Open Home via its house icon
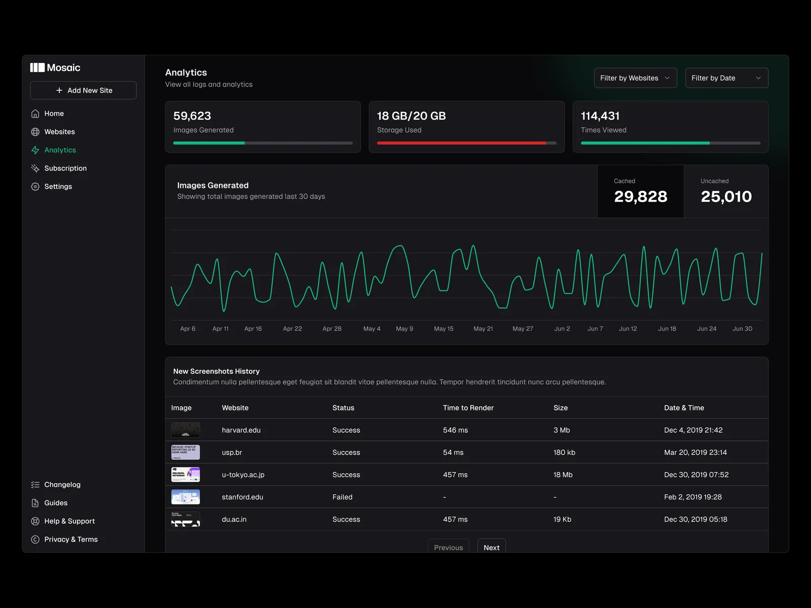This screenshot has width=811, height=608. pyautogui.click(x=35, y=113)
